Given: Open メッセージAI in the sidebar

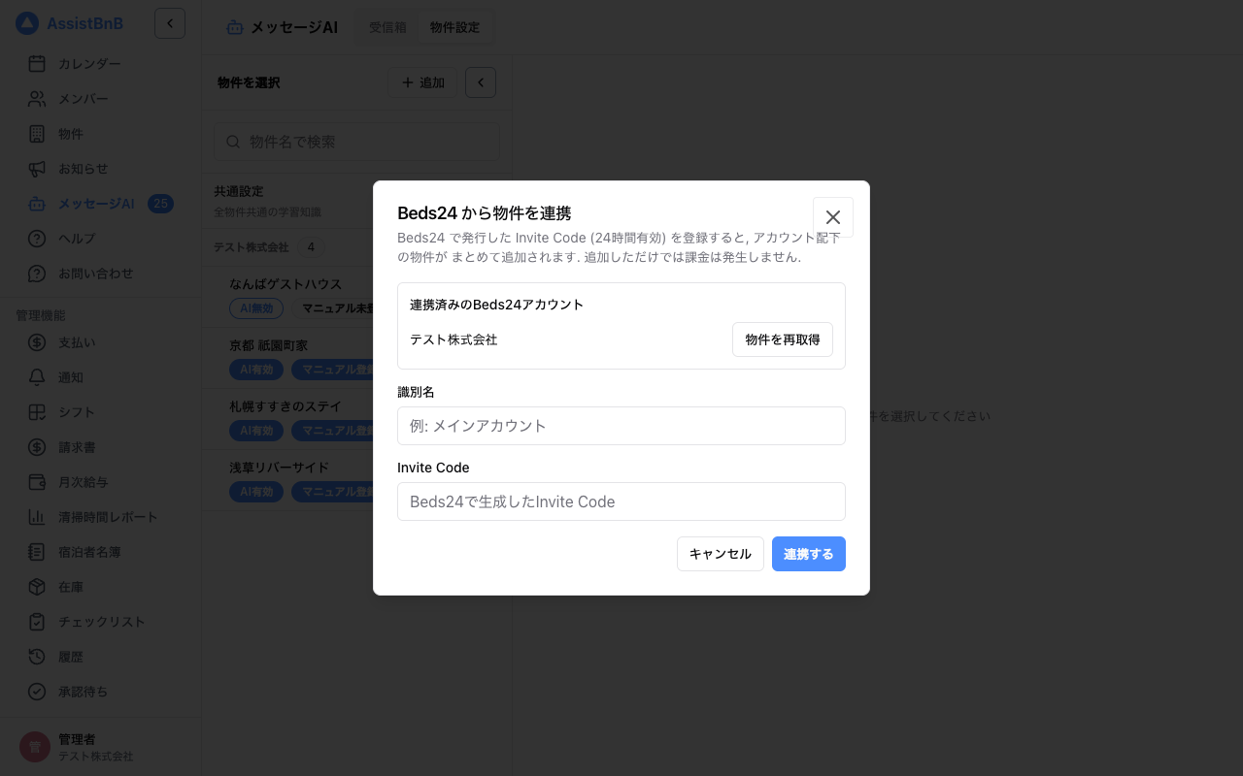Looking at the screenshot, I should coord(101,204).
